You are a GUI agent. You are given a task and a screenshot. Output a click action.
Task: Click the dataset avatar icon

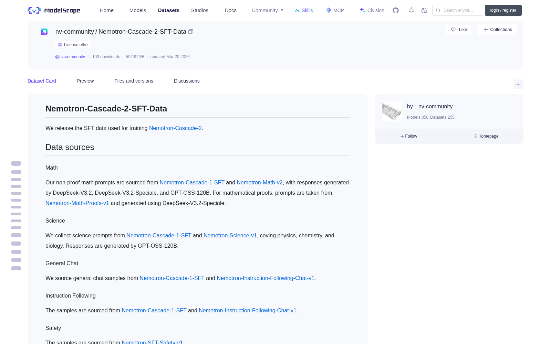[x=44, y=32]
